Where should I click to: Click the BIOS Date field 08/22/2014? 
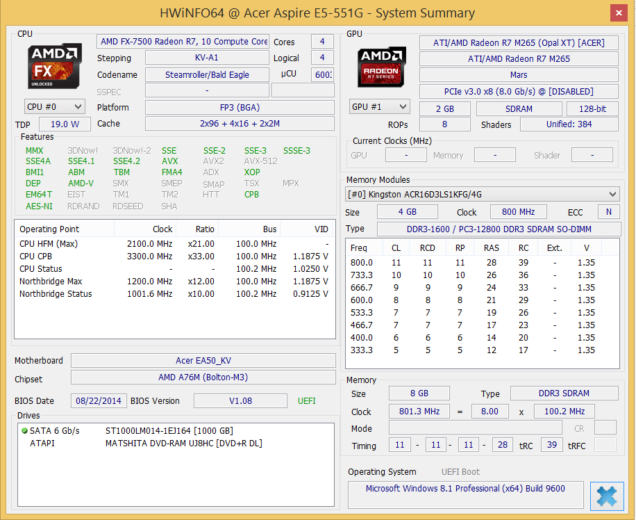click(99, 400)
